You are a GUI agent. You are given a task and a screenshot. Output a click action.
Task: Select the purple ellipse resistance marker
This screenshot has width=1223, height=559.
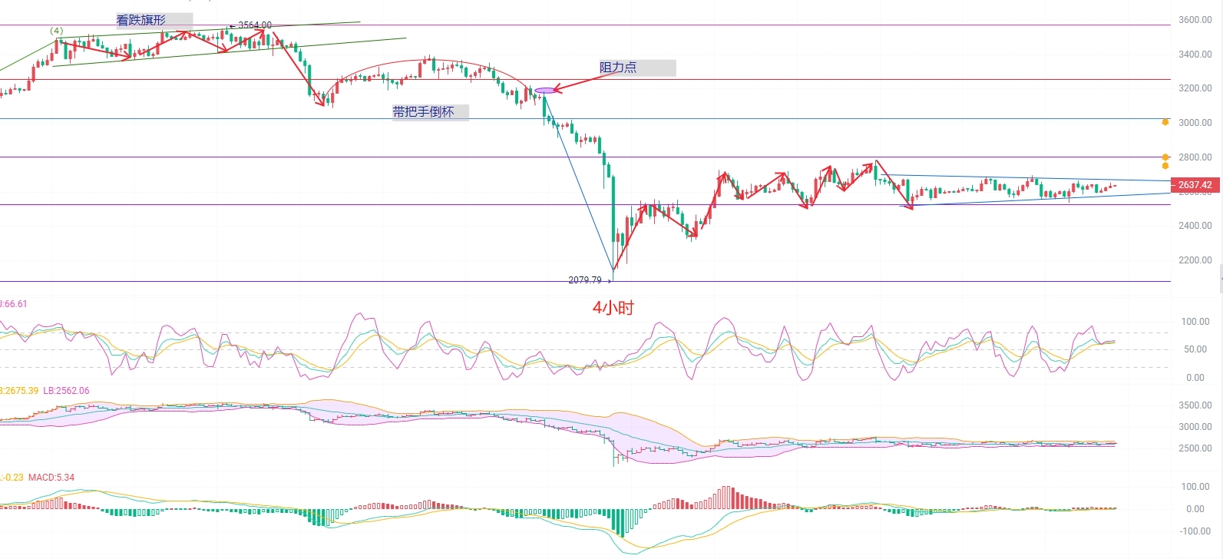pyautogui.click(x=544, y=91)
